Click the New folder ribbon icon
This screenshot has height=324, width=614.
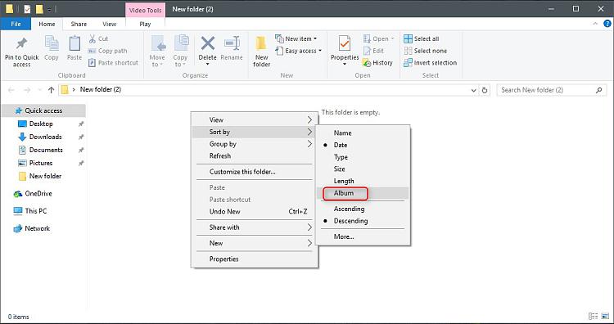point(262,43)
